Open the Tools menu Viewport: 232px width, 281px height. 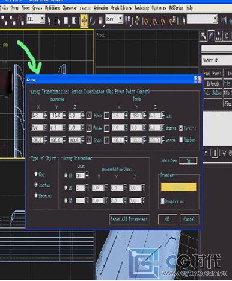(x=4, y=8)
